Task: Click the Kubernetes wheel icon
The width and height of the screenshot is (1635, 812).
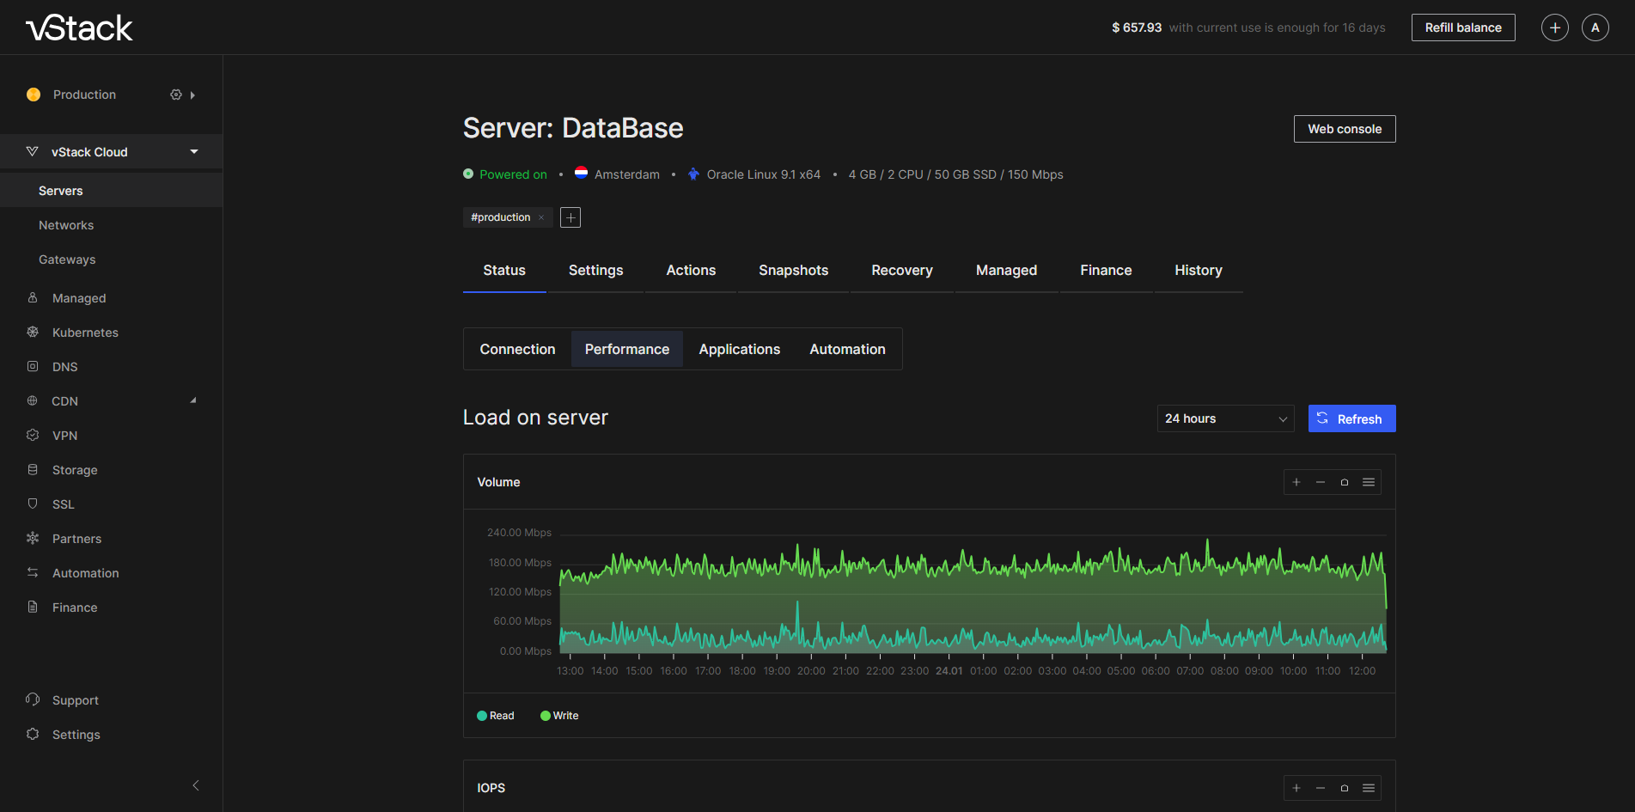Action: click(33, 332)
